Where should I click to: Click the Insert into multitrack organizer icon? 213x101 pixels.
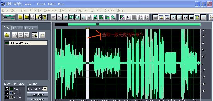pyautogui.click(x=21, y=35)
